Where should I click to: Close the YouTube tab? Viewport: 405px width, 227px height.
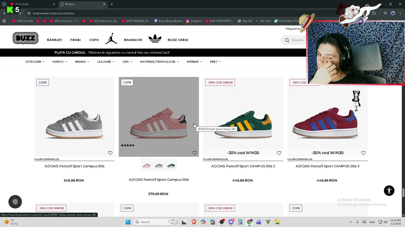(54, 4)
